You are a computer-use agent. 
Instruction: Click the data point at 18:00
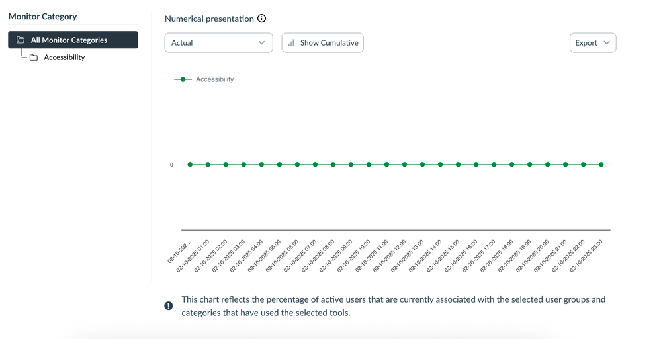[x=511, y=165]
